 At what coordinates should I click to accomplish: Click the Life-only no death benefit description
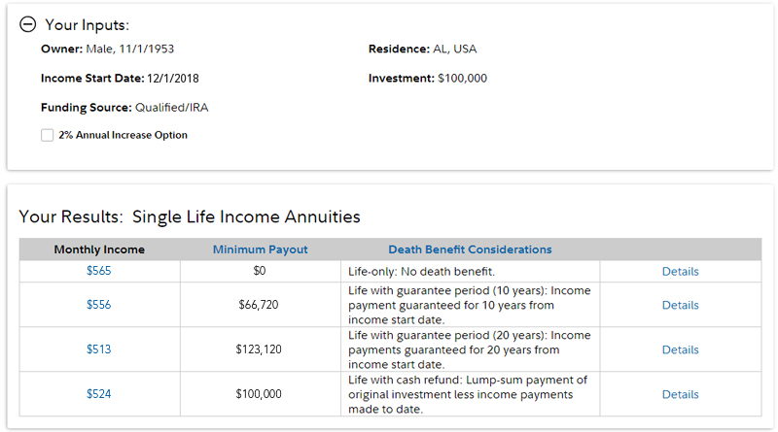click(421, 272)
